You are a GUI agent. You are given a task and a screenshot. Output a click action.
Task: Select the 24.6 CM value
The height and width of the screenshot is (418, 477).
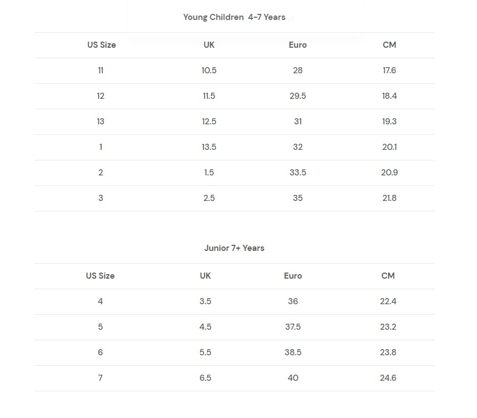388,378
